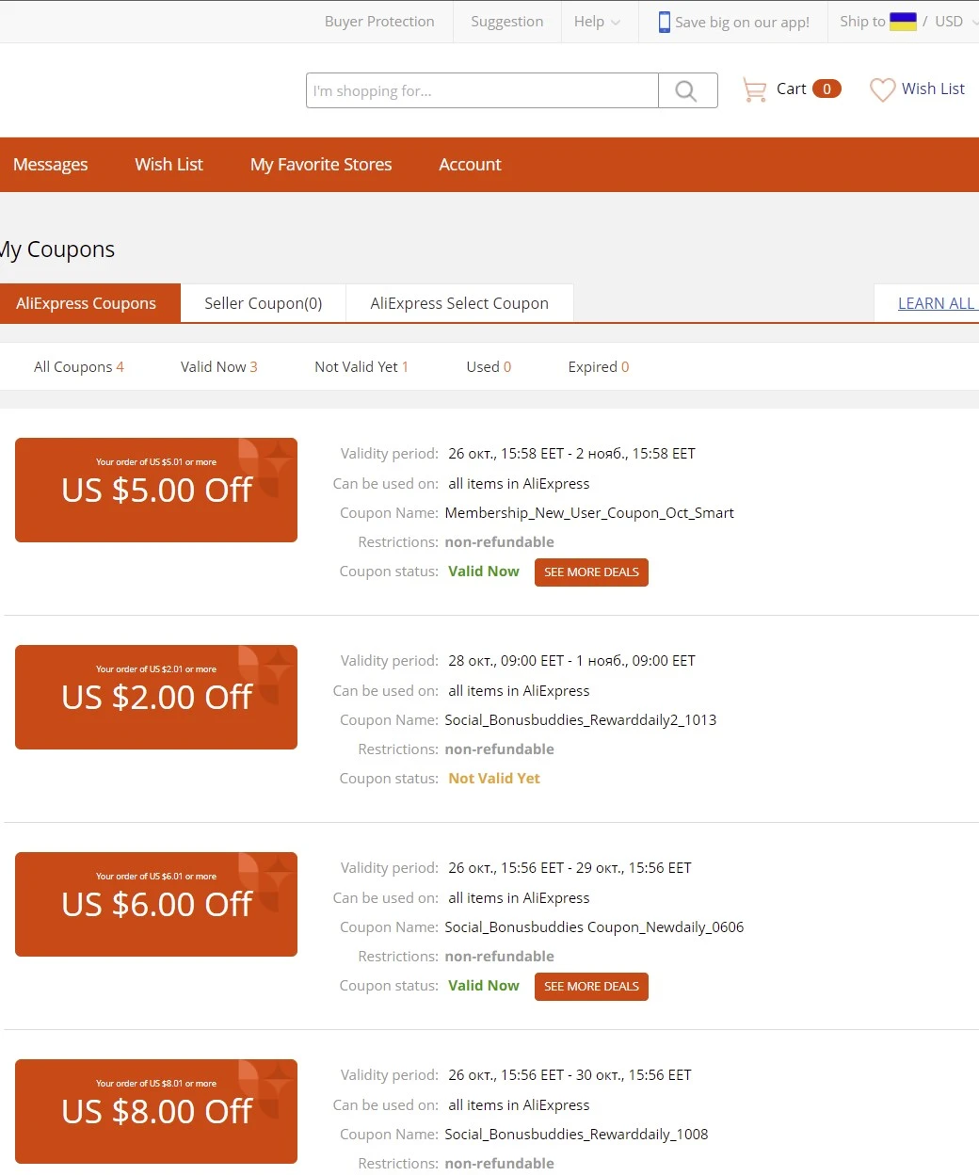Click Social_Bonusbuddies_Rewarddaily_1008 coupon name
The width and height of the screenshot is (979, 1176).
[x=576, y=1135]
